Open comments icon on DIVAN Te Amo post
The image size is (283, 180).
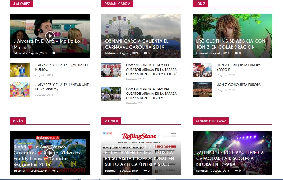click(54, 170)
